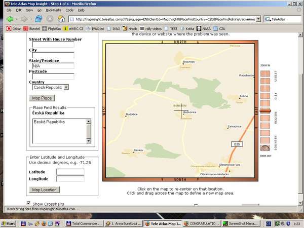
Task: Open the Country dropdown
Action: 66,87
